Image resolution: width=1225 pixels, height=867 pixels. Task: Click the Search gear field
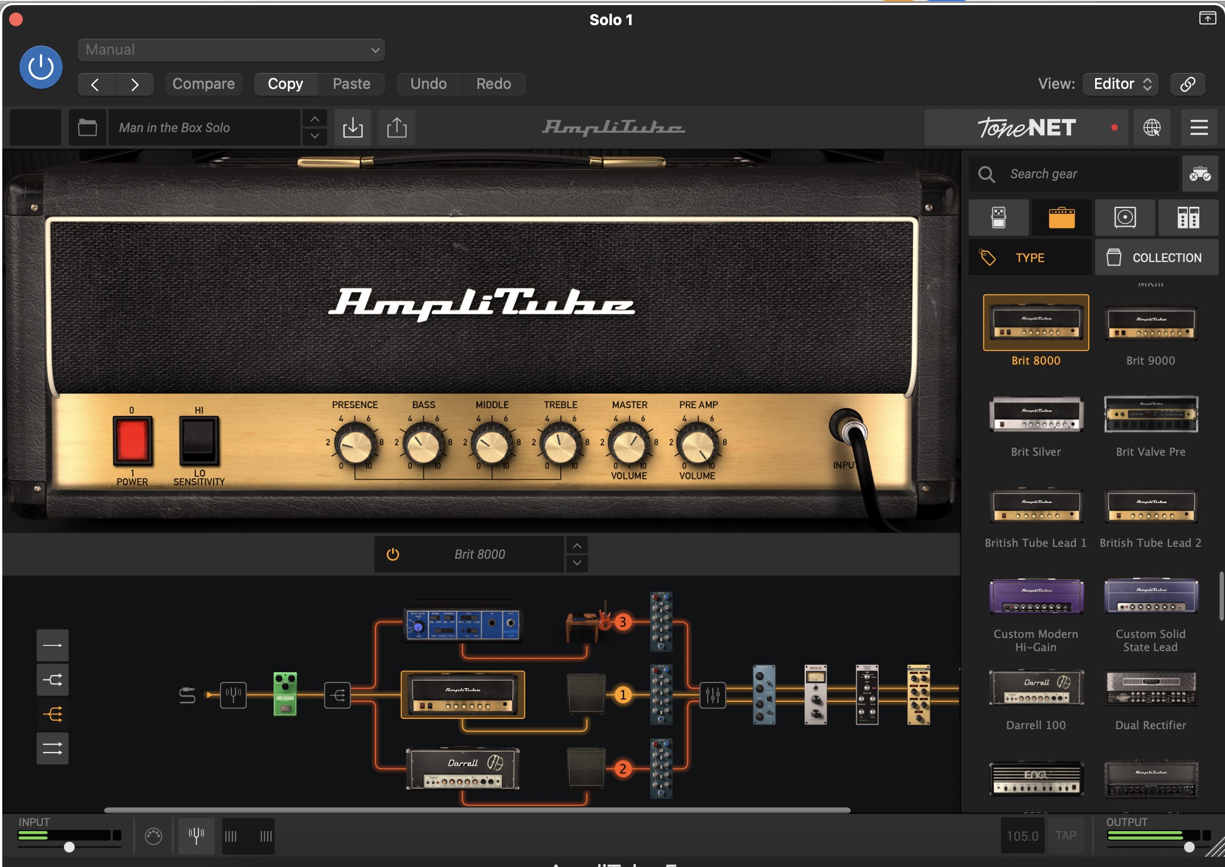(x=1074, y=174)
